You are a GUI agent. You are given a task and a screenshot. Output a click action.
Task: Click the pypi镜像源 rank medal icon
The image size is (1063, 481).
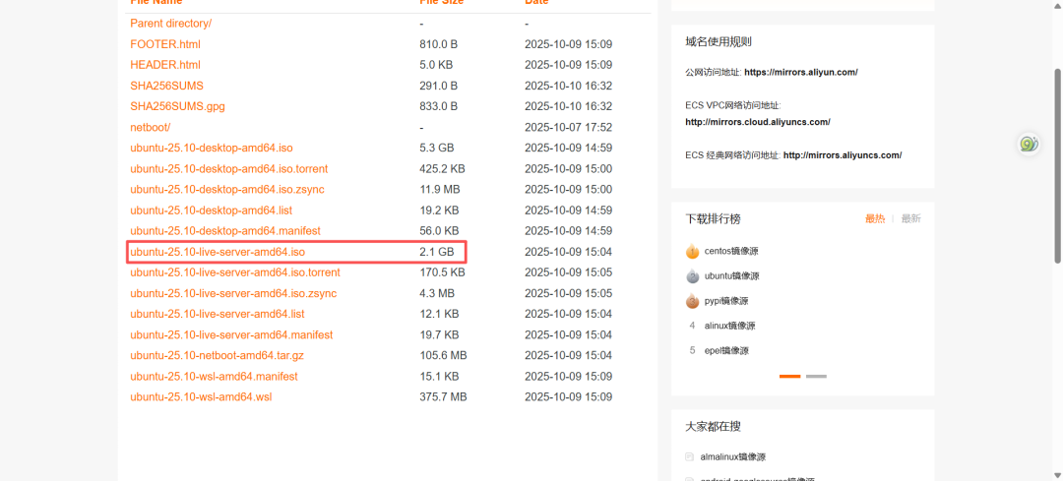[x=692, y=301]
